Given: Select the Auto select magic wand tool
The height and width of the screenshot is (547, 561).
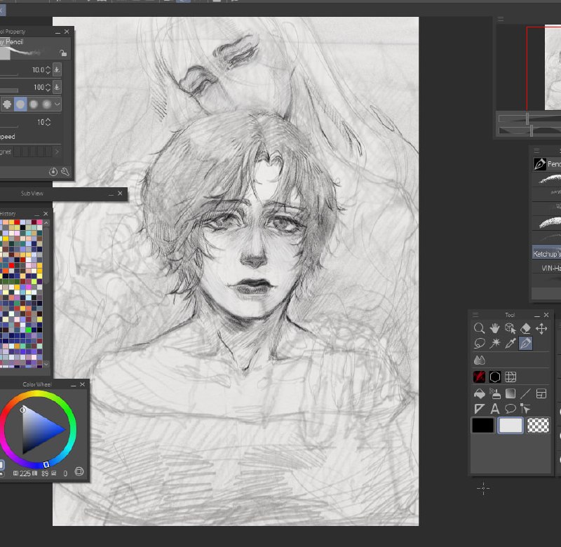Looking at the screenshot, I should pyautogui.click(x=495, y=343).
